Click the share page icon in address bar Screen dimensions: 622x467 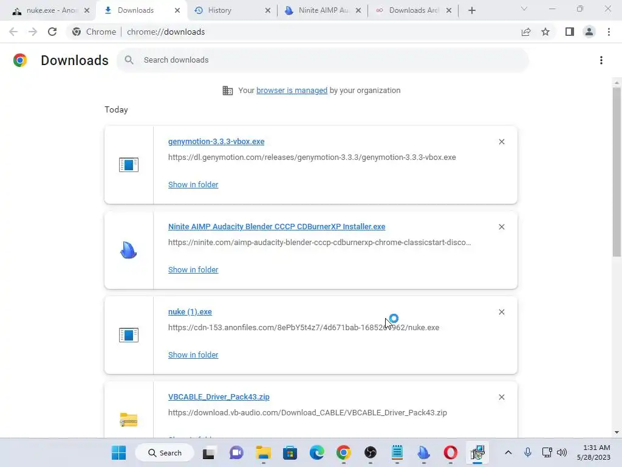pos(526,32)
